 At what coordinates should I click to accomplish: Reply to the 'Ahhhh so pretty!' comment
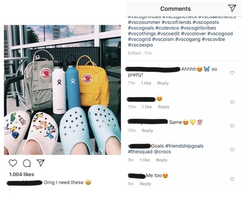pos(163,83)
